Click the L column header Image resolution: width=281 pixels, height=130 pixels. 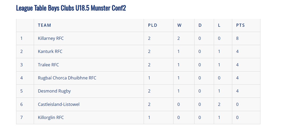click(x=219, y=25)
